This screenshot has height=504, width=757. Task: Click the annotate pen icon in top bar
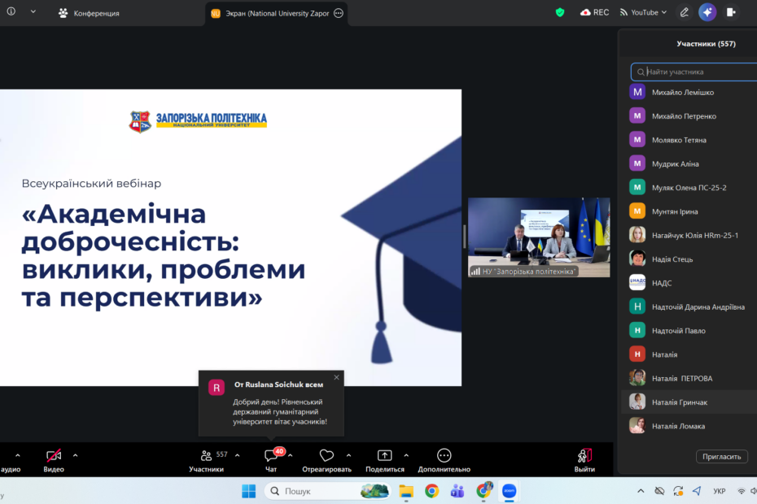[x=684, y=12]
